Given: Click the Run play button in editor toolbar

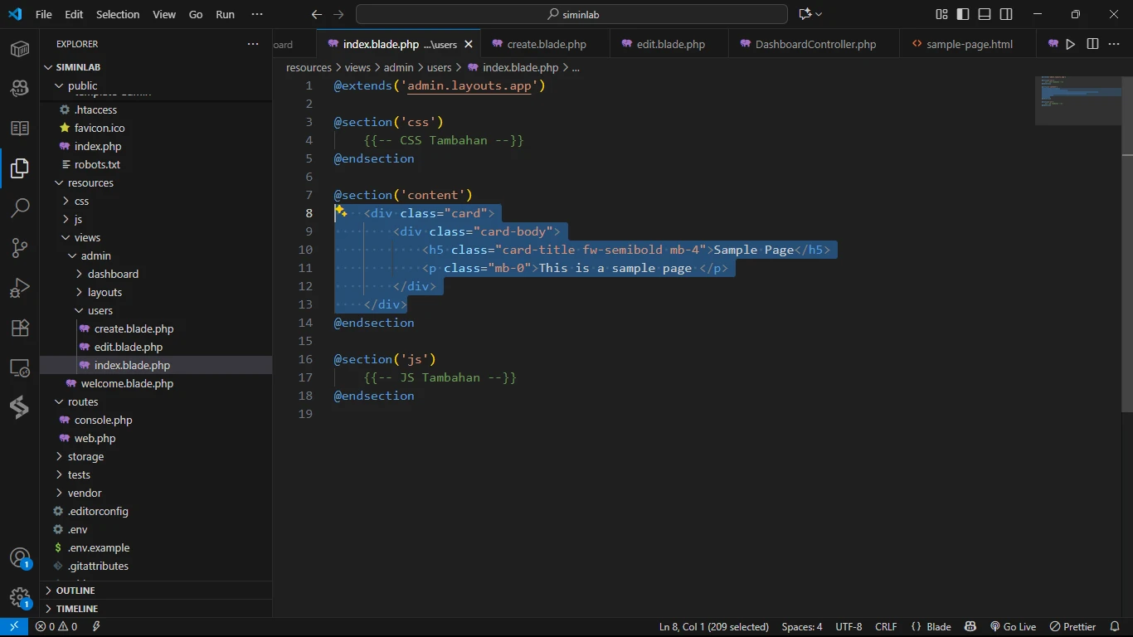Looking at the screenshot, I should pyautogui.click(x=1071, y=44).
